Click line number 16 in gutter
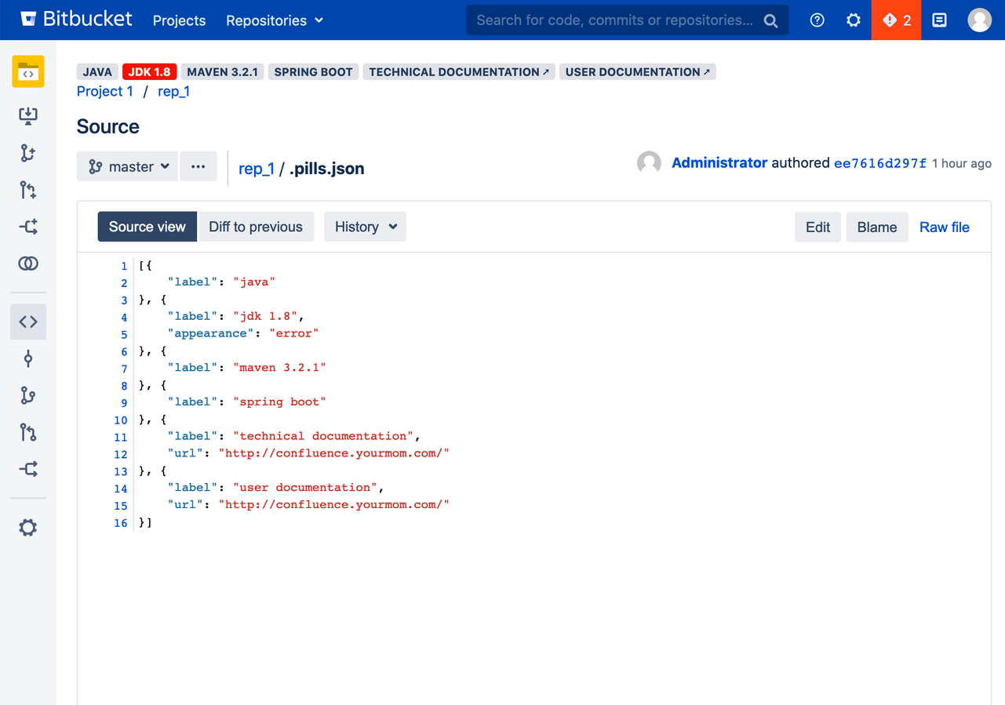 tap(120, 523)
